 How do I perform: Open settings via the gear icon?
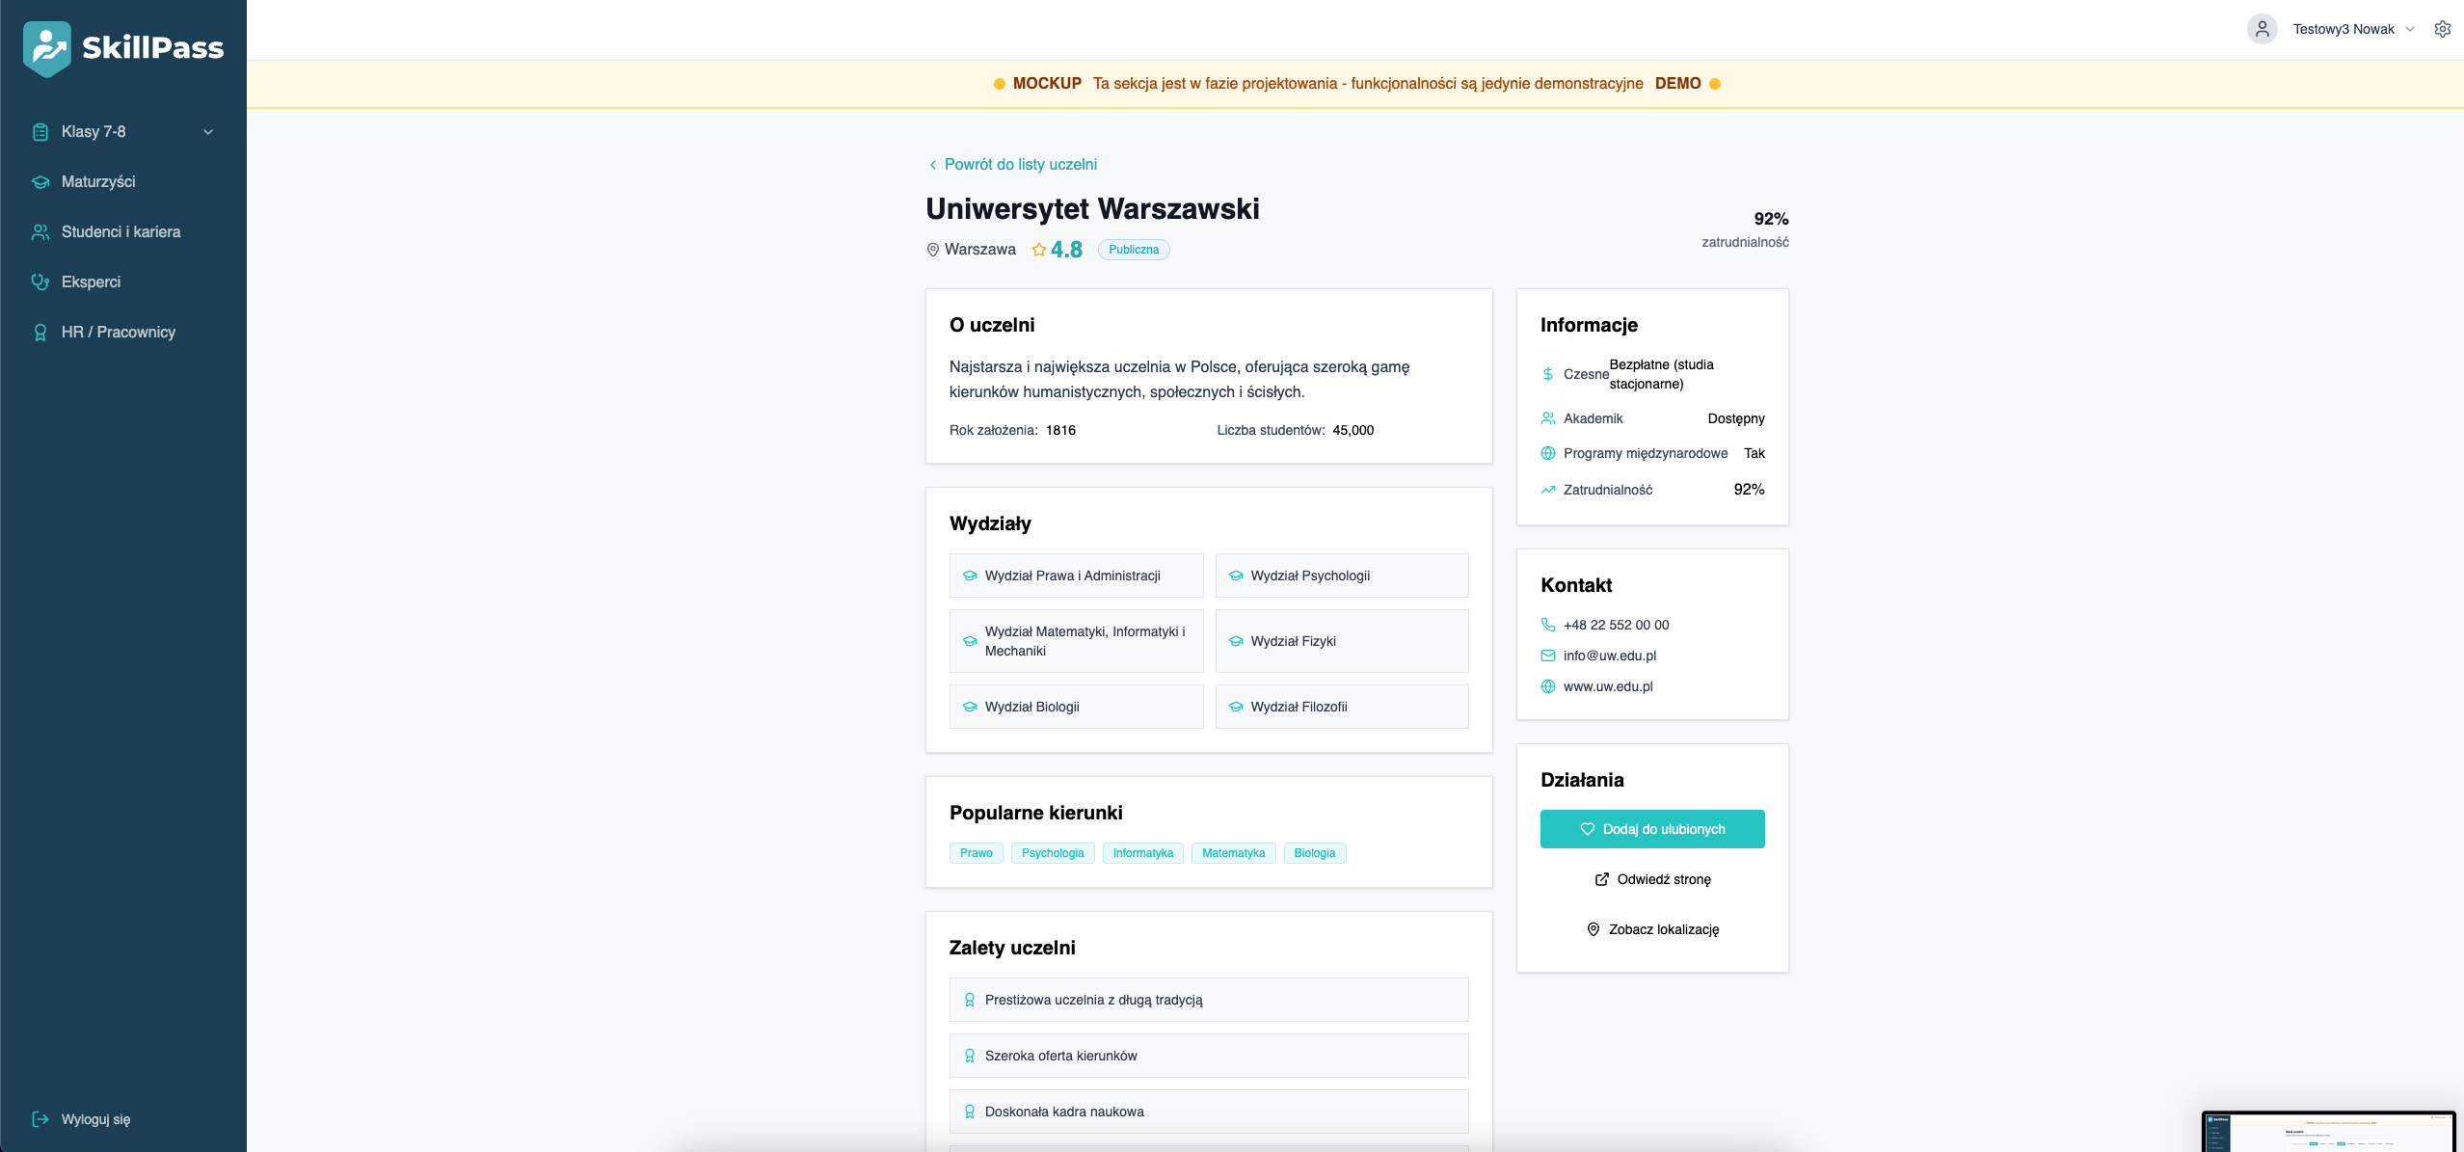2443,29
